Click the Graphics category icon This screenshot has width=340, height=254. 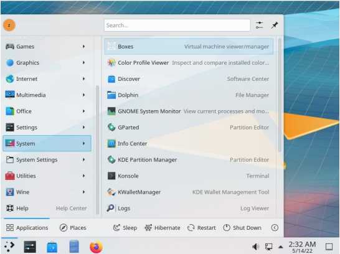pyautogui.click(x=10, y=63)
